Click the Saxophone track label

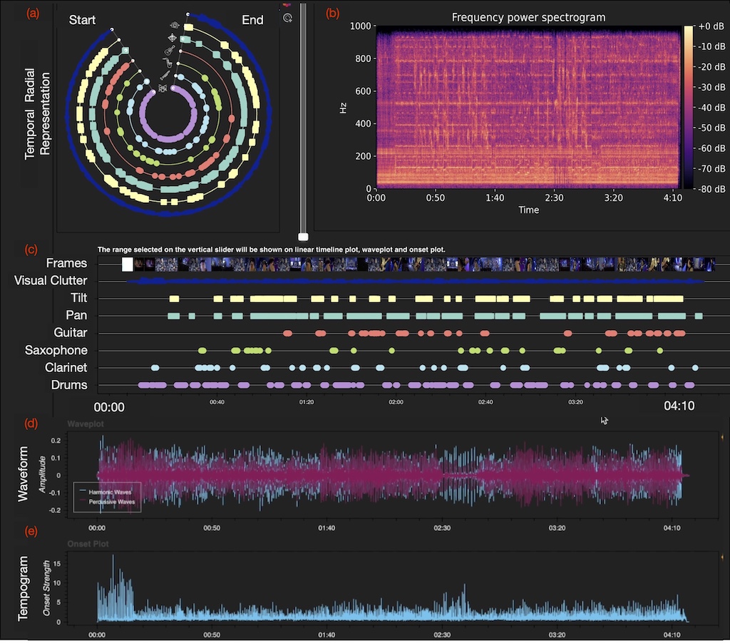[56, 350]
